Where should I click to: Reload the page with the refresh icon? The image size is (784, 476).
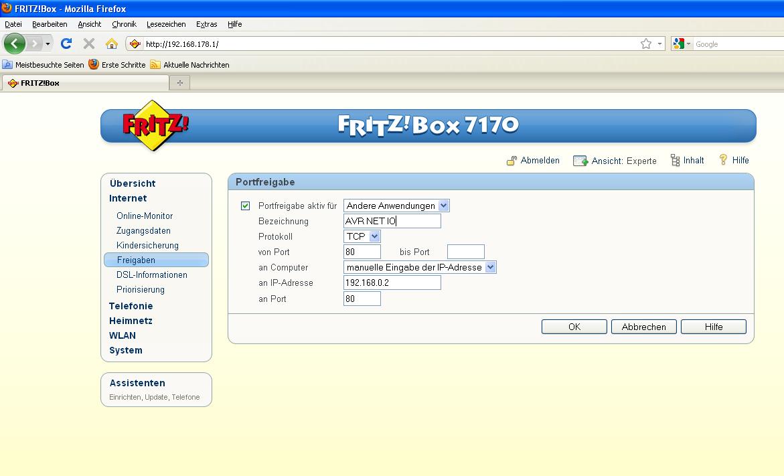click(66, 44)
